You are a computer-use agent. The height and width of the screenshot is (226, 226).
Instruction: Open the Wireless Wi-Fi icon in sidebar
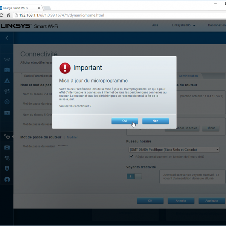click(x=7, y=158)
